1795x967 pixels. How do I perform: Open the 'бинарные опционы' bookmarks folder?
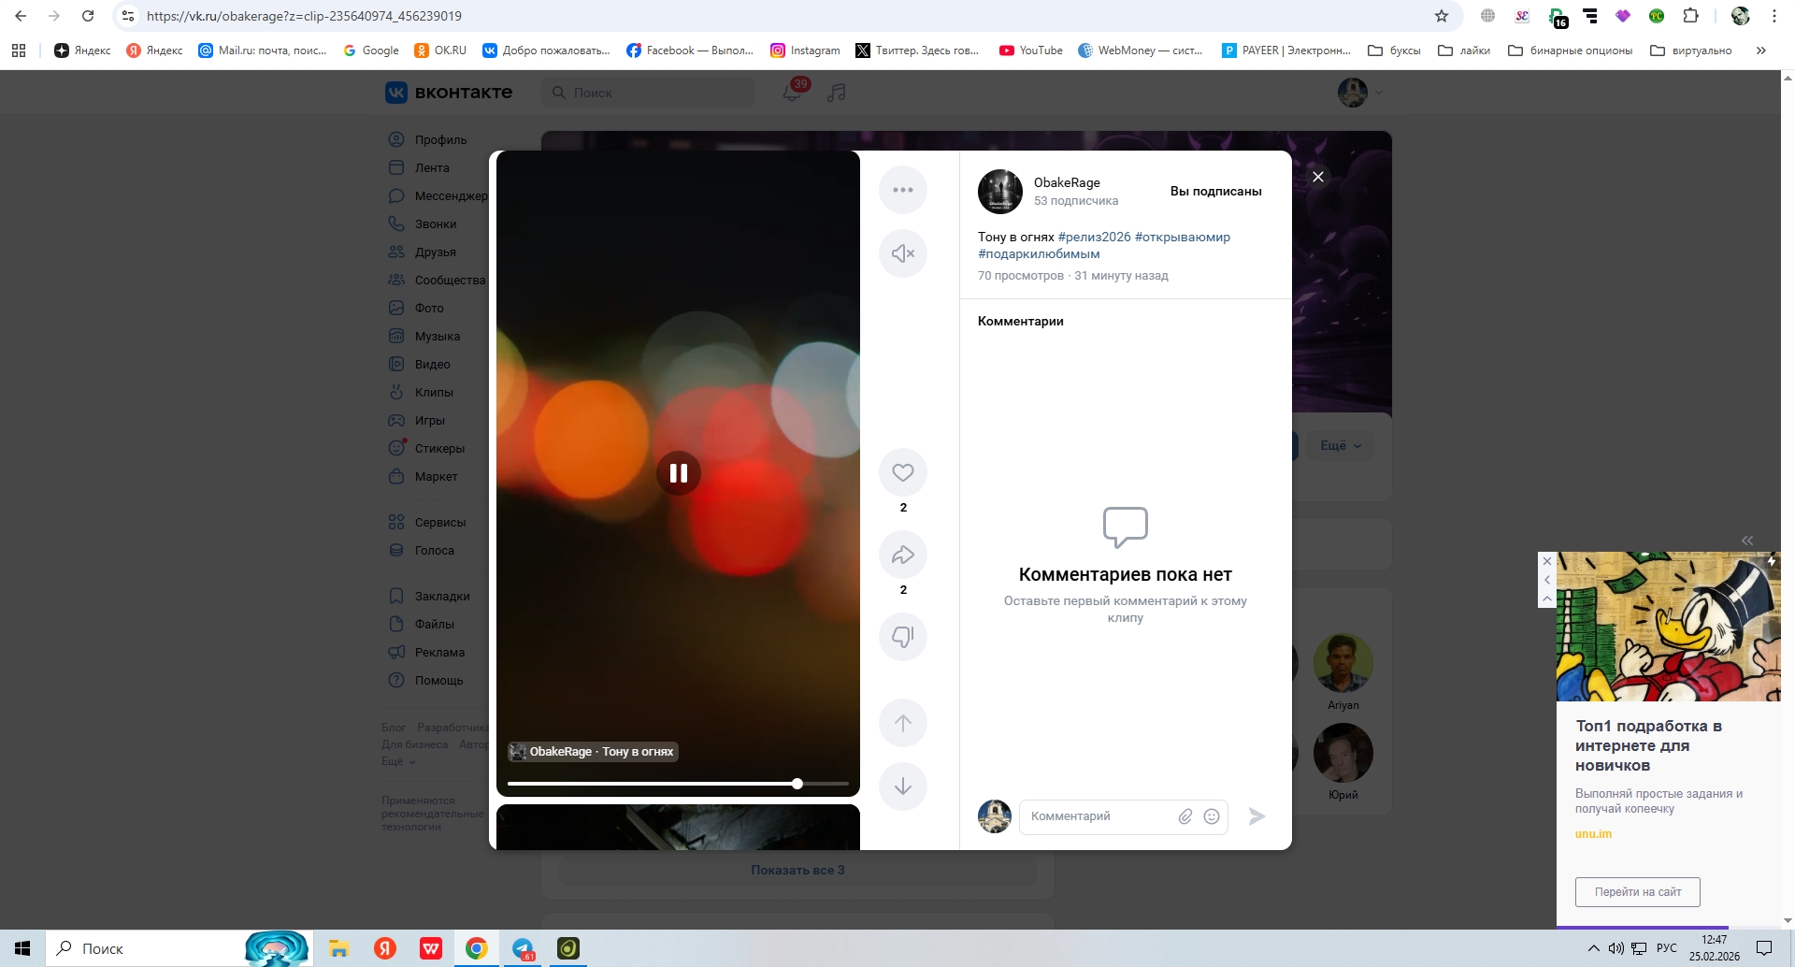(1571, 51)
